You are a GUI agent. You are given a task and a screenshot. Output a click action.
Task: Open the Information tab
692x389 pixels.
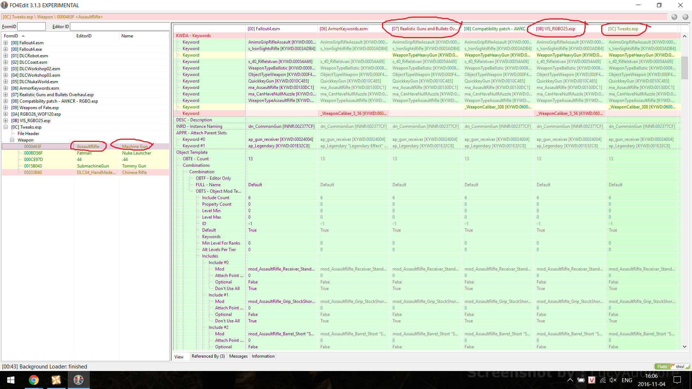263,356
